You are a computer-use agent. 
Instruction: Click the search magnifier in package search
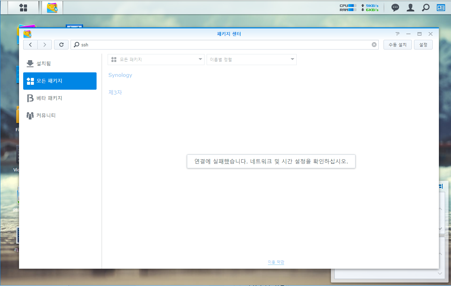[x=76, y=45]
